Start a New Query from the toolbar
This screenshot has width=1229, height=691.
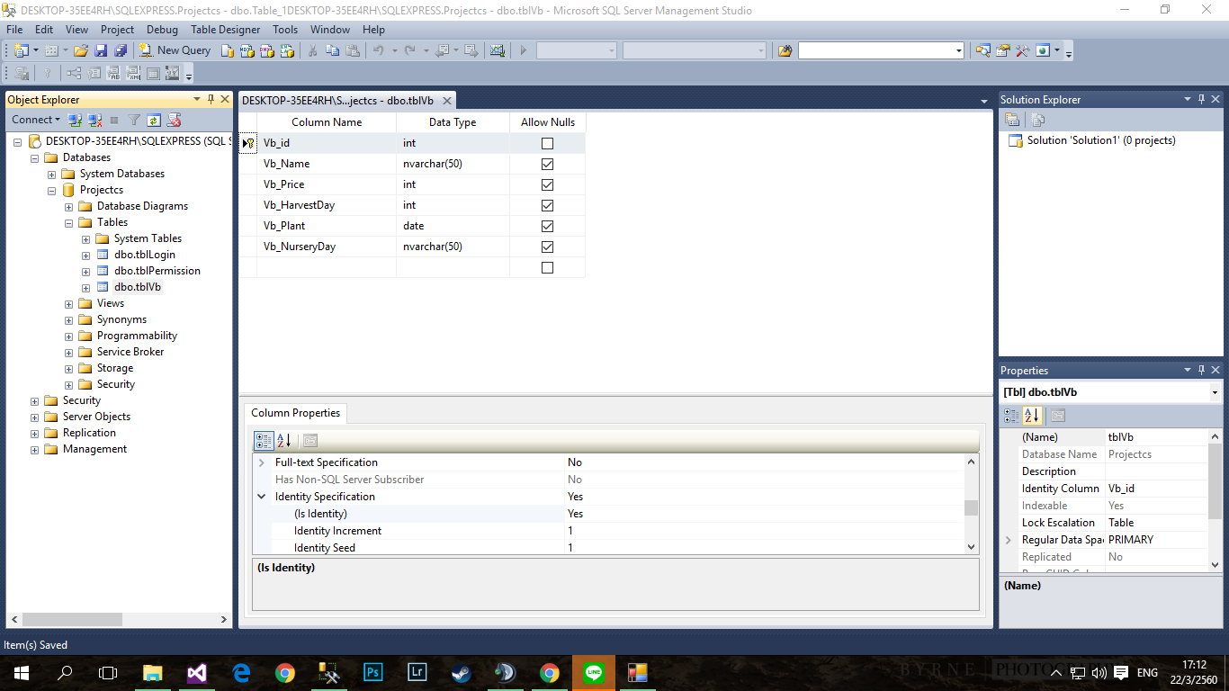click(x=175, y=50)
